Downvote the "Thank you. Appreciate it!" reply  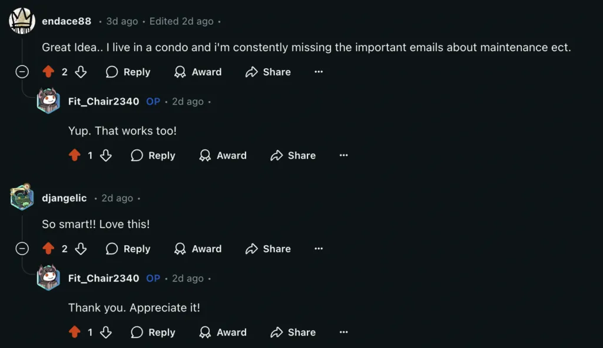[106, 332]
